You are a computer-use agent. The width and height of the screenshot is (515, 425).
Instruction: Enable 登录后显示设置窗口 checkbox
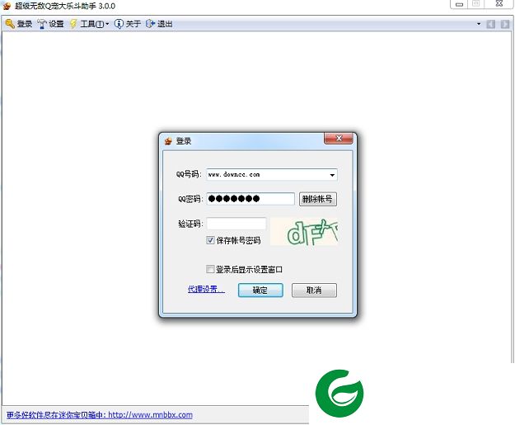210,269
